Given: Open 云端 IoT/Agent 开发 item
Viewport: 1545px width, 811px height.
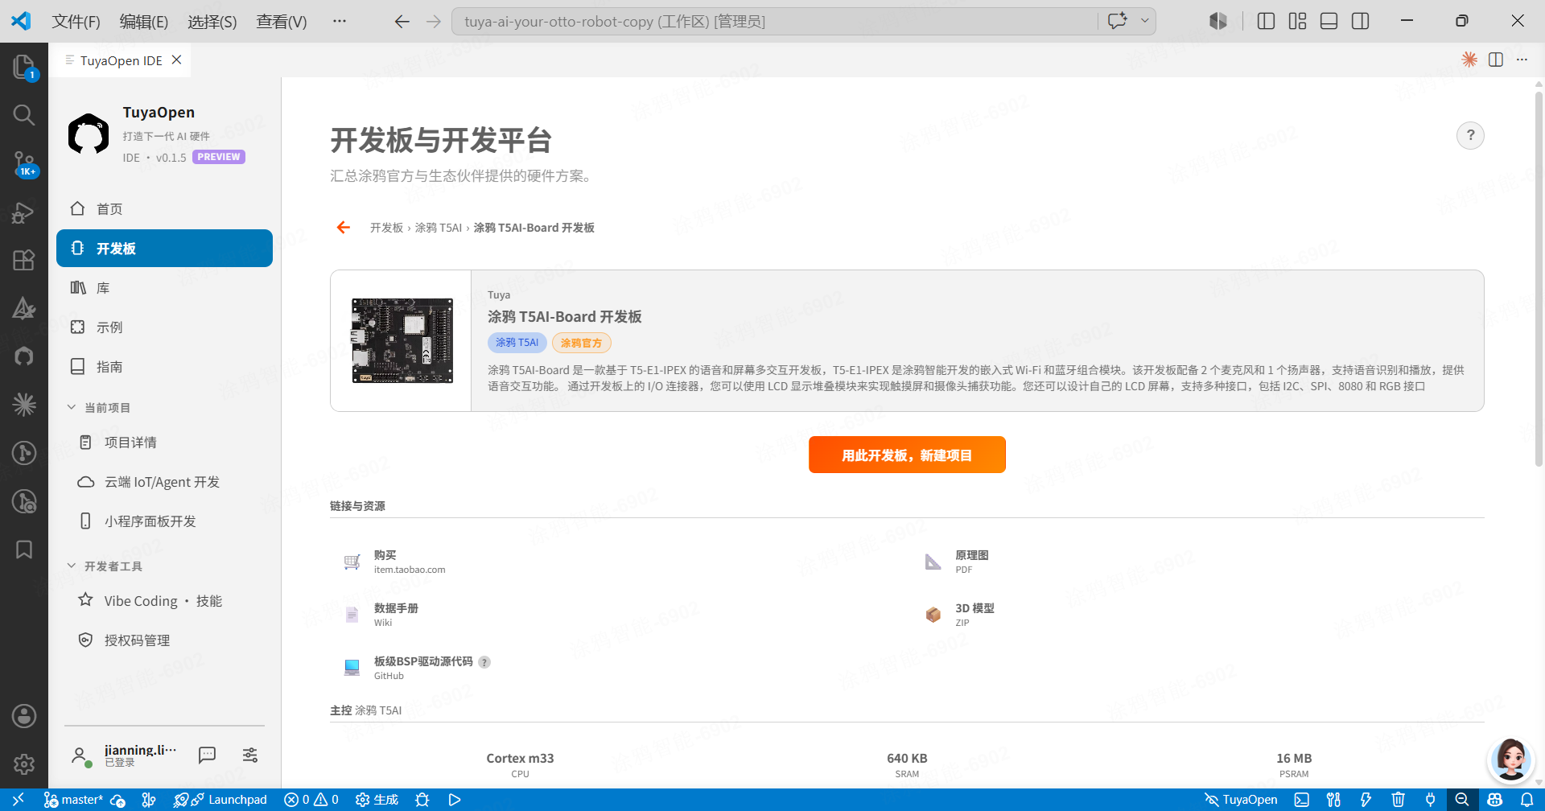Looking at the screenshot, I should (x=164, y=482).
